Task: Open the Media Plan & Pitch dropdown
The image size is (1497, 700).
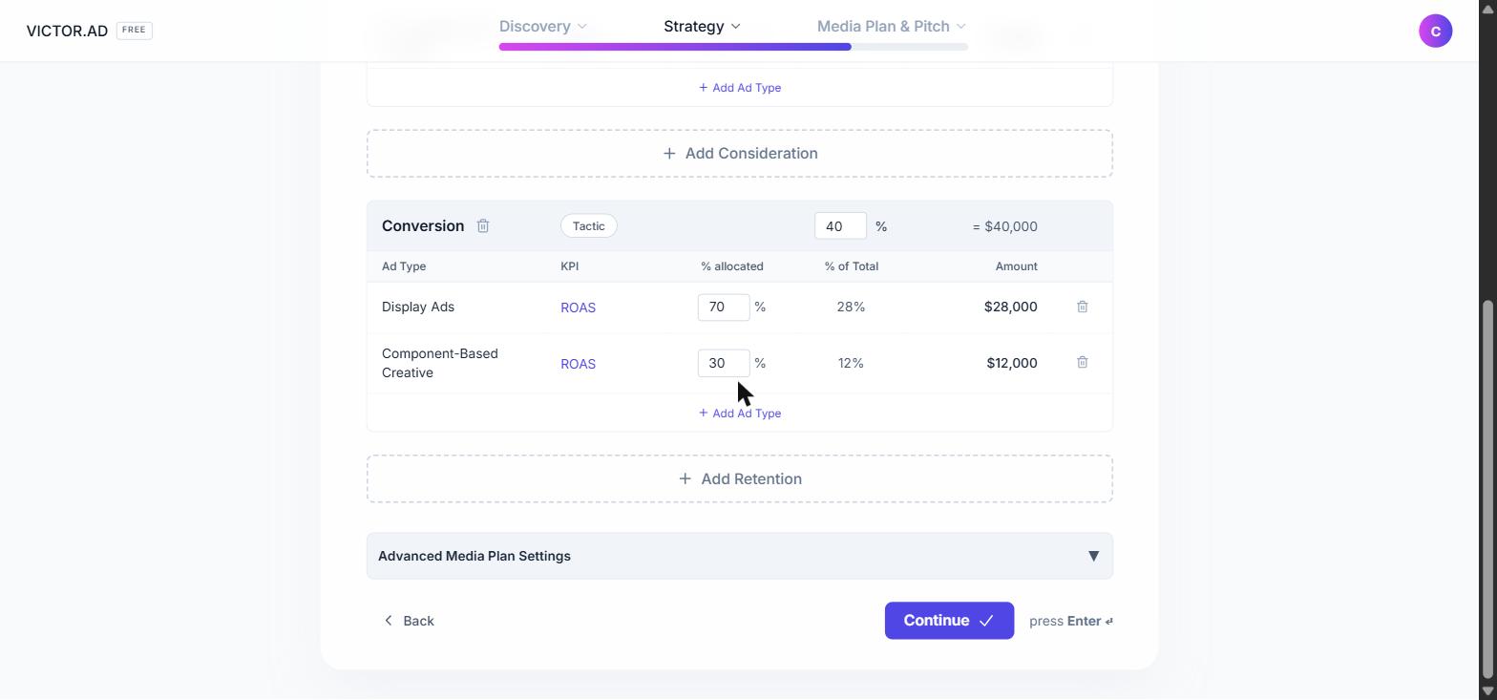Action: click(x=892, y=26)
